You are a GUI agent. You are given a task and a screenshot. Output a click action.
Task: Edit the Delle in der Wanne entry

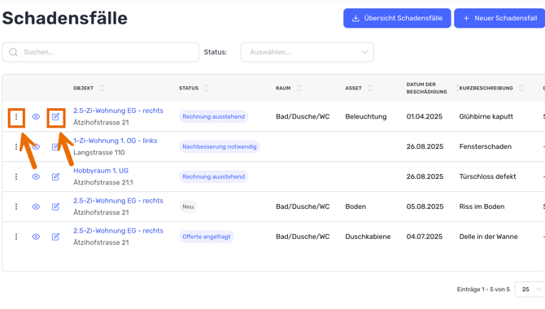[x=55, y=237]
